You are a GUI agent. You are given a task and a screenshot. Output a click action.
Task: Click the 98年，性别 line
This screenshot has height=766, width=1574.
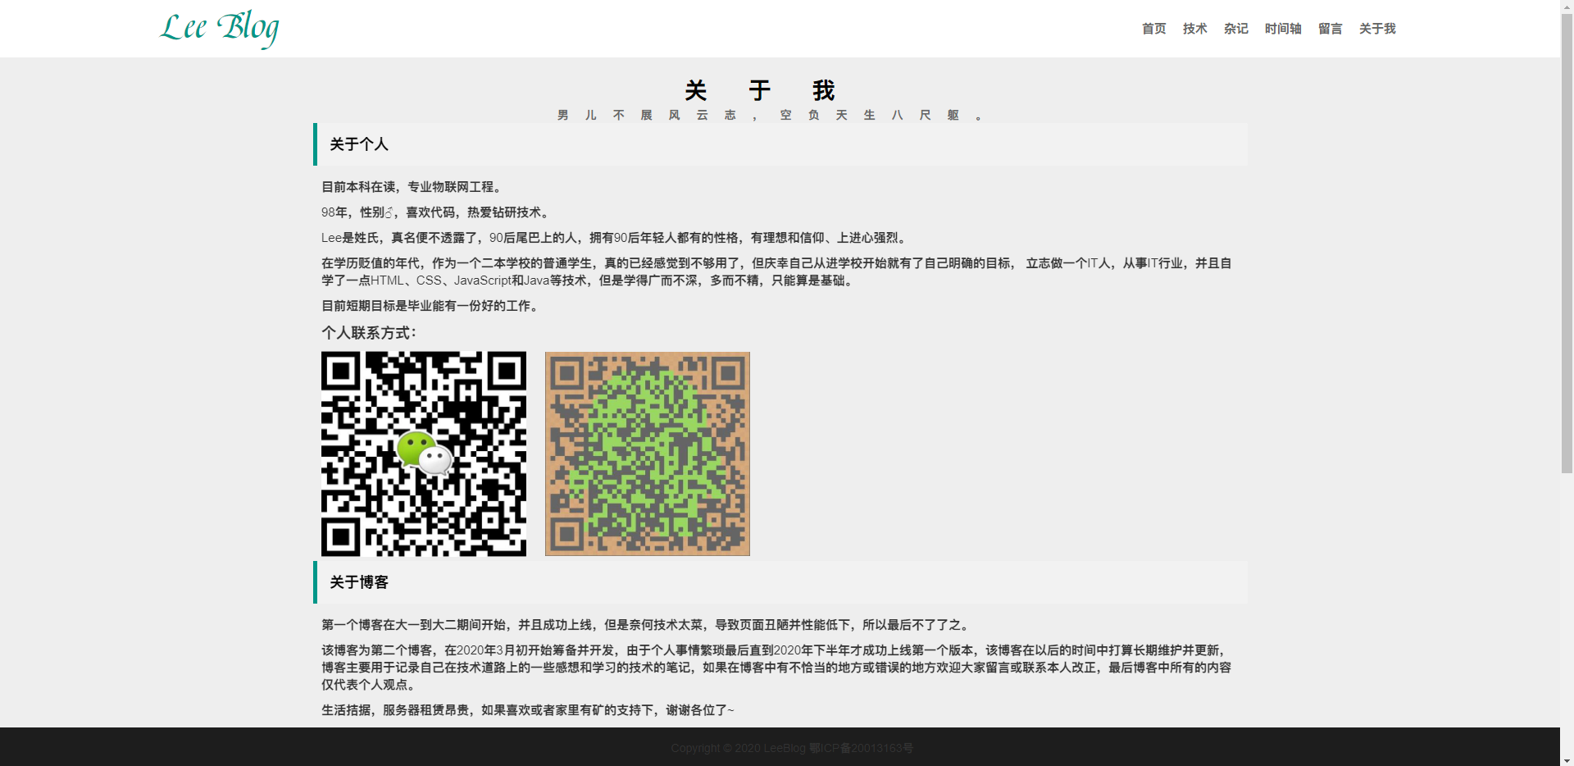(435, 212)
